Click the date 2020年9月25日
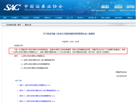The image size is (136, 105). click(x=121, y=76)
